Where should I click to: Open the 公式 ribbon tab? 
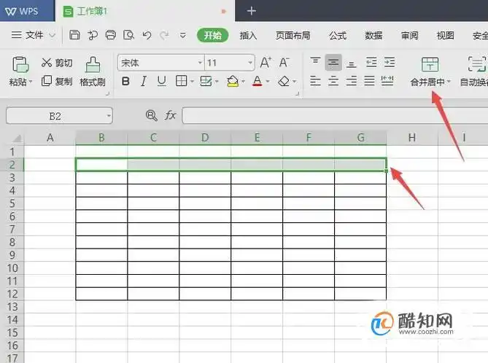(338, 36)
